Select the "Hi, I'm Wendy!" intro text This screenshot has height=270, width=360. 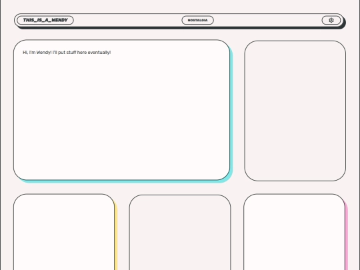coord(67,53)
